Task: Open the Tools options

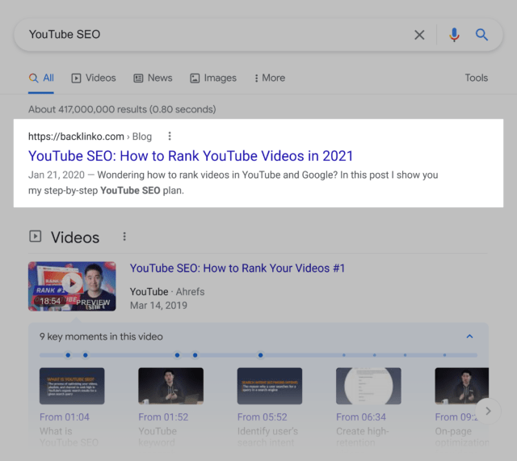Action: 476,78
